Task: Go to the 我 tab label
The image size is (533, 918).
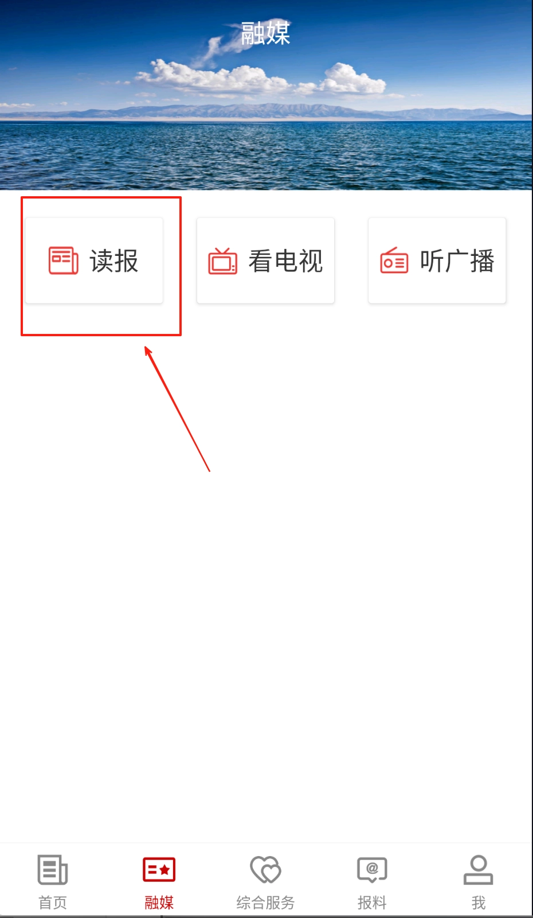Action: pyautogui.click(x=479, y=903)
